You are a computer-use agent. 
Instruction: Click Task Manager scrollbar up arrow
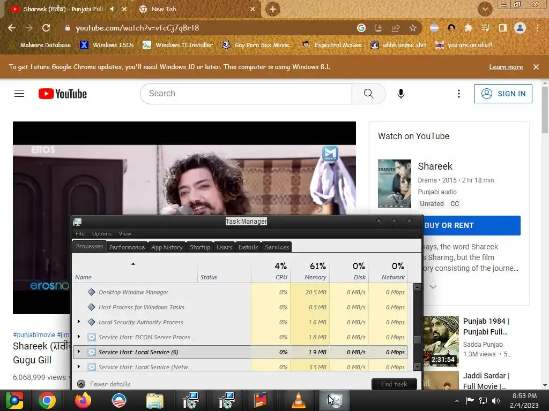(417, 287)
